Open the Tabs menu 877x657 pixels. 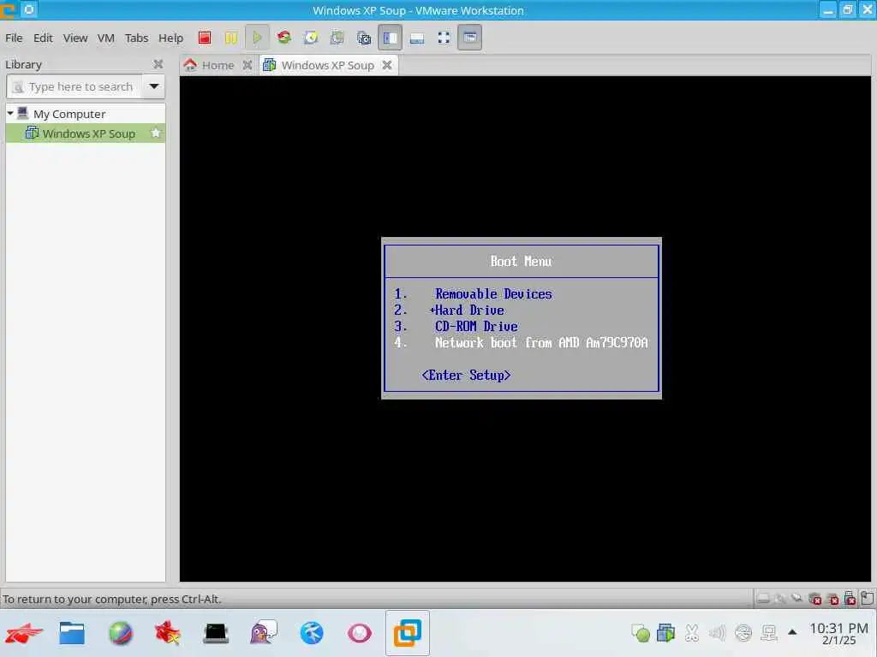(x=136, y=38)
